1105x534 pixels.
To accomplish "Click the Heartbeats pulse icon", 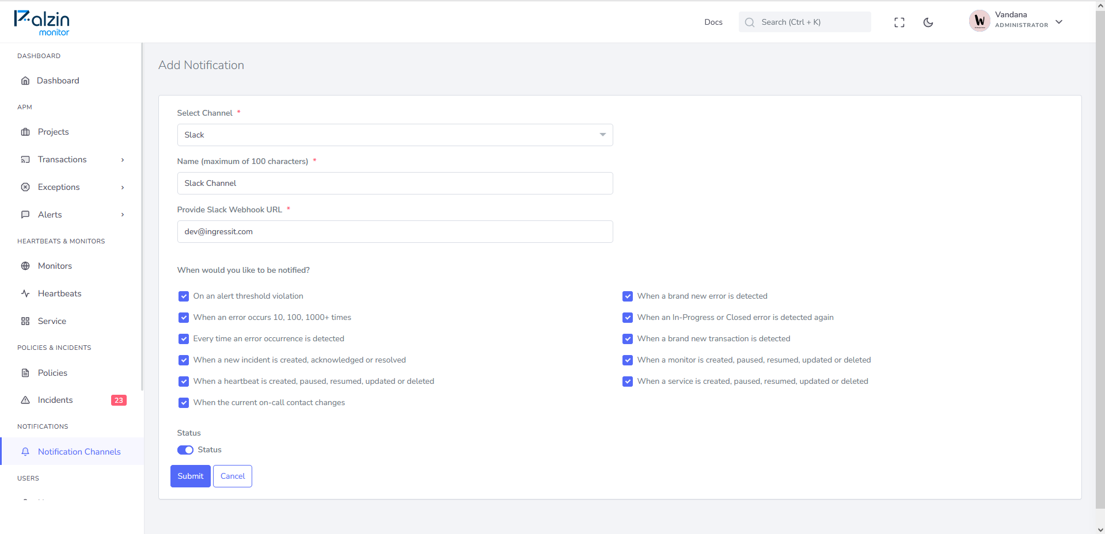I will click(x=25, y=293).
